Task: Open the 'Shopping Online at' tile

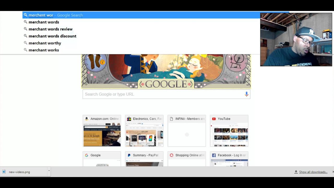Action: tap(187, 159)
